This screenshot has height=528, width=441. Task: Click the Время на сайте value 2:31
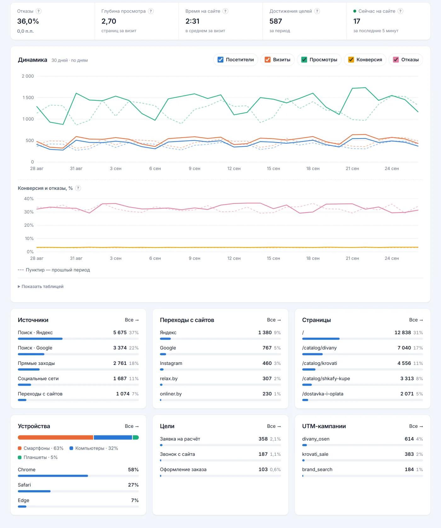coord(192,21)
